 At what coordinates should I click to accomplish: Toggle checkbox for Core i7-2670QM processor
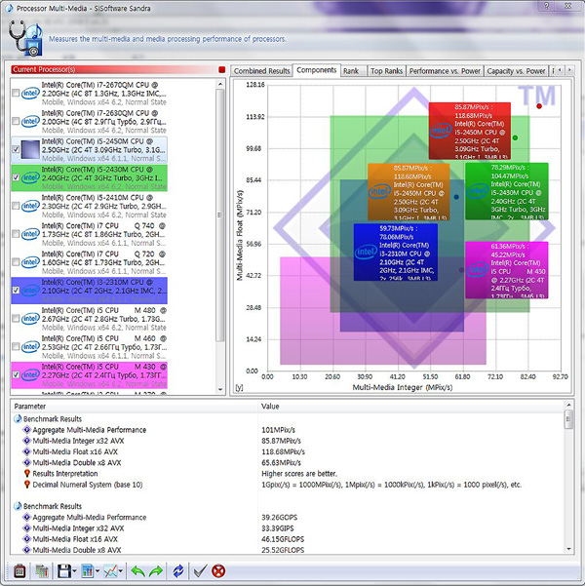[16, 93]
